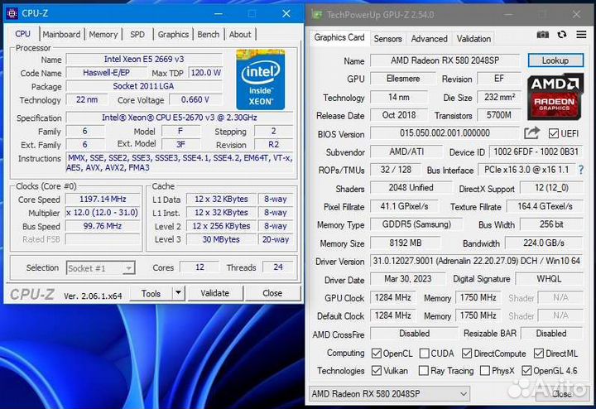The image size is (596, 409).
Task: Click the Lookup button
Action: click(x=555, y=60)
